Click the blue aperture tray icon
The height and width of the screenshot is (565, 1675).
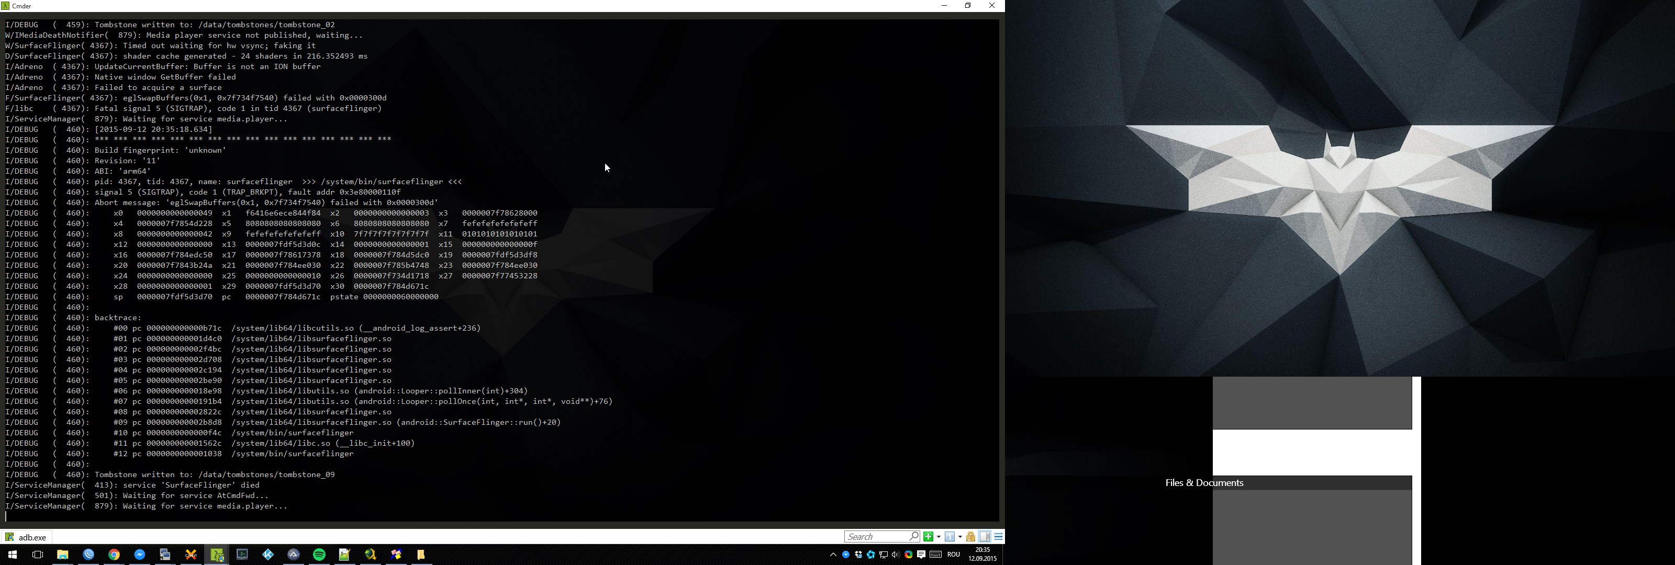point(870,555)
